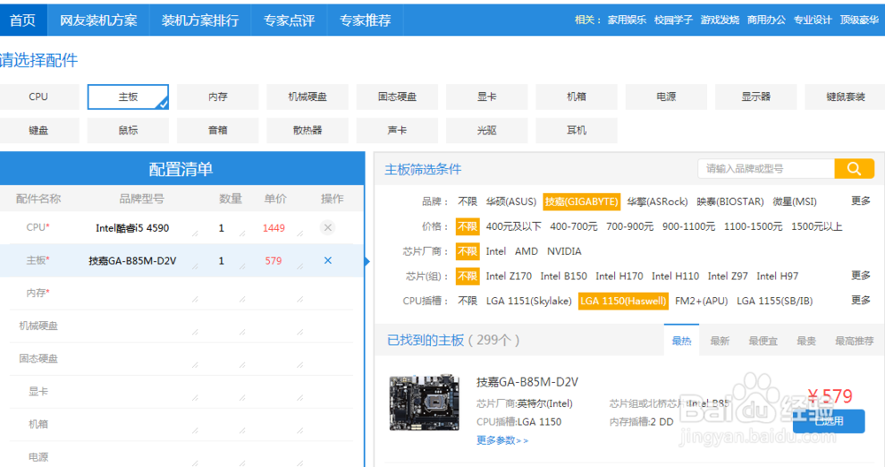This screenshot has height=467, width=885.
Task: Filter chipset by Intel Z170
Action: coord(509,276)
